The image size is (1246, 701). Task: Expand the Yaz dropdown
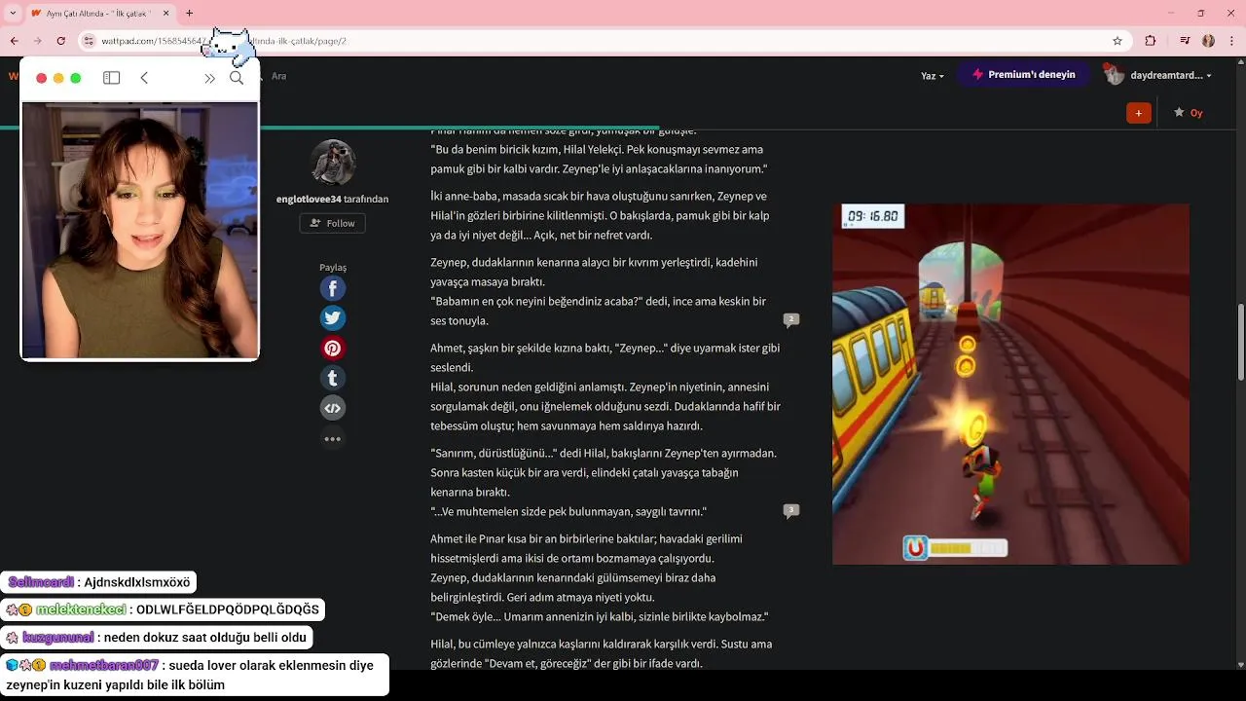932,75
